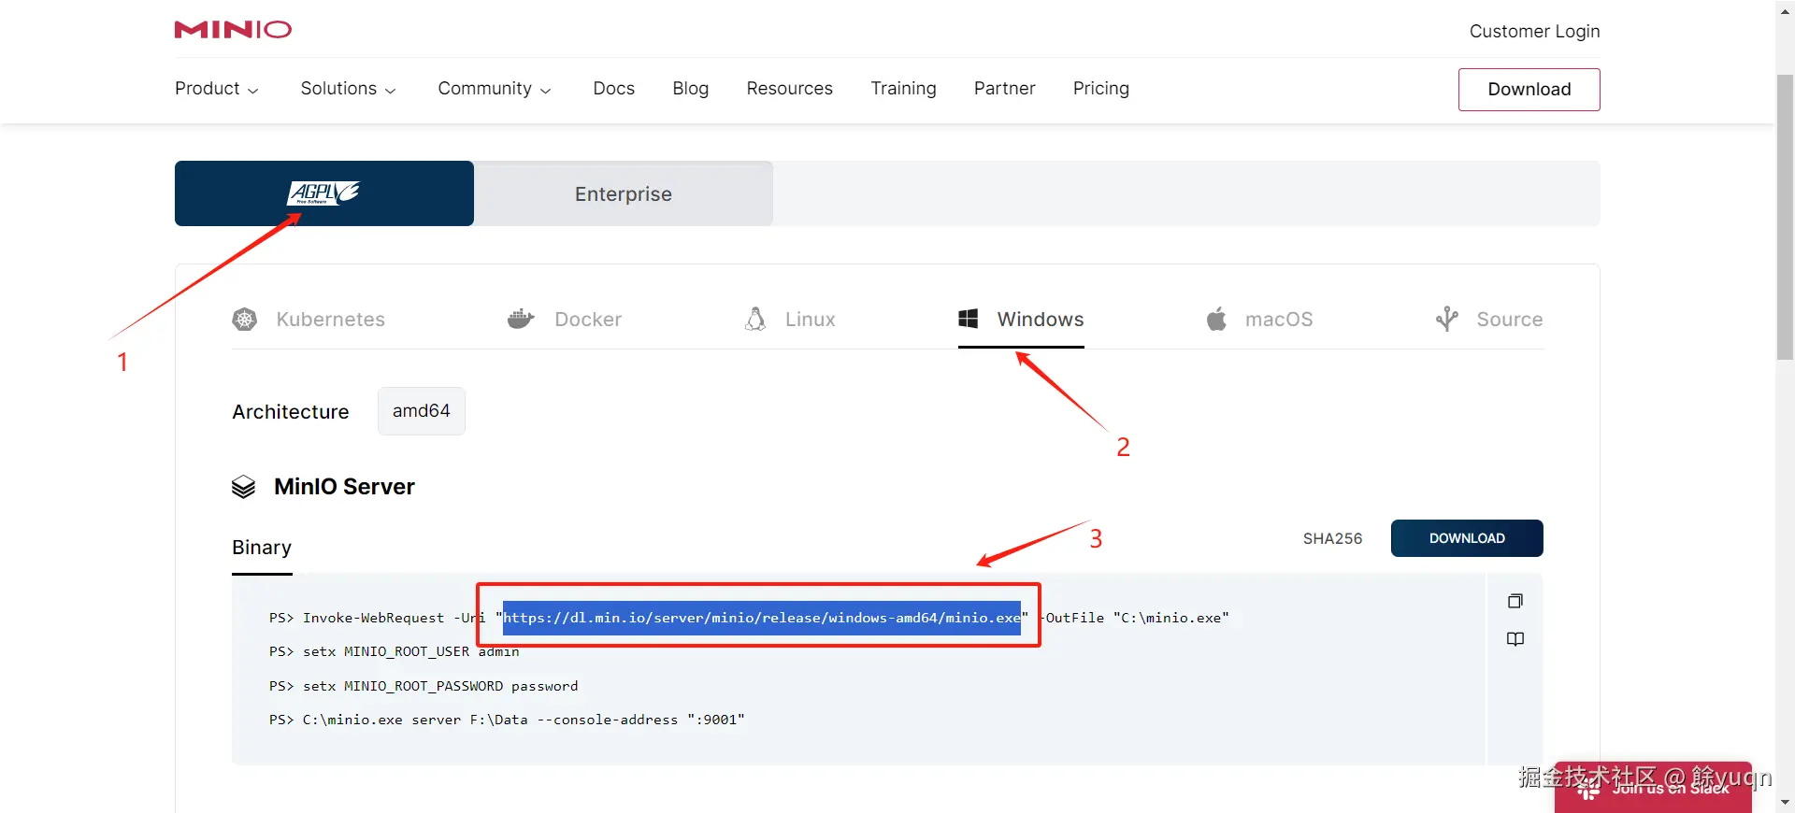Select the Windows platform tab
Image resolution: width=1795 pixels, height=813 pixels.
click(1021, 320)
